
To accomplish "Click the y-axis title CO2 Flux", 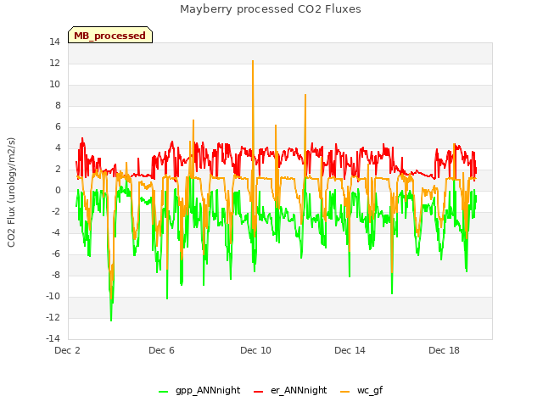I will [x=11, y=192].
